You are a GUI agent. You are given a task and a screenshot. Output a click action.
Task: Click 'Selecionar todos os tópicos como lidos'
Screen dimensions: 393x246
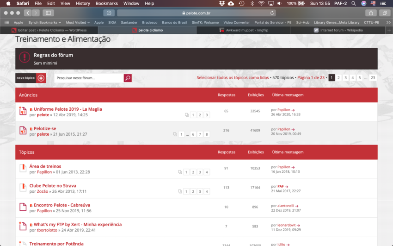pyautogui.click(x=233, y=78)
